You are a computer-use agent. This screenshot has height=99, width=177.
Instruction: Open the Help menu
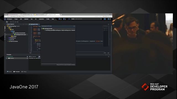click(x=53, y=19)
